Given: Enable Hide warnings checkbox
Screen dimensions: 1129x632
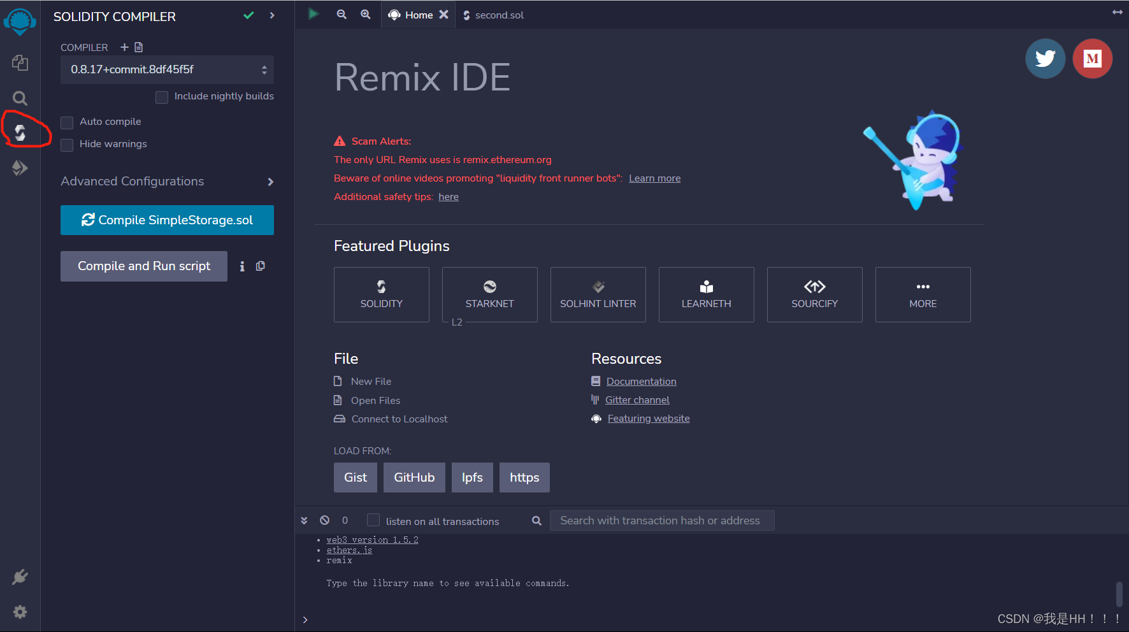Looking at the screenshot, I should (67, 145).
